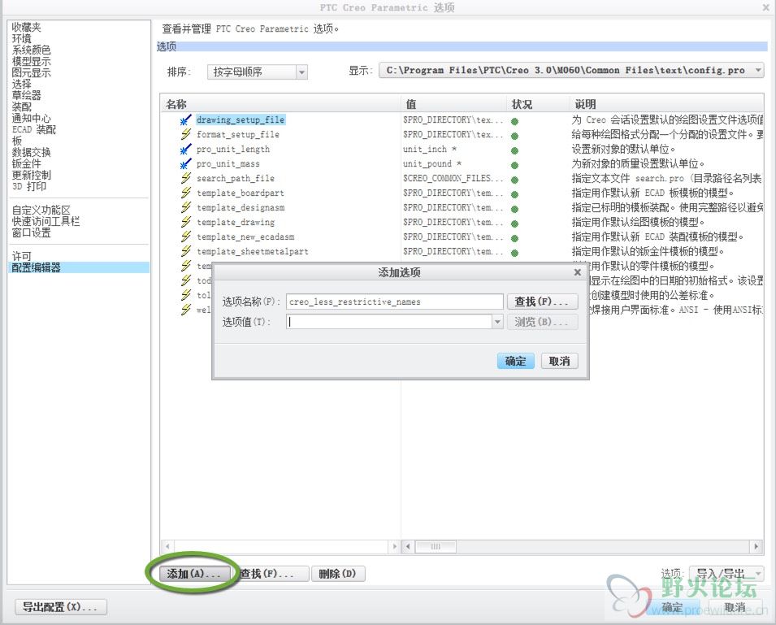
Task: Select 通知中心 category
Action: [31, 119]
